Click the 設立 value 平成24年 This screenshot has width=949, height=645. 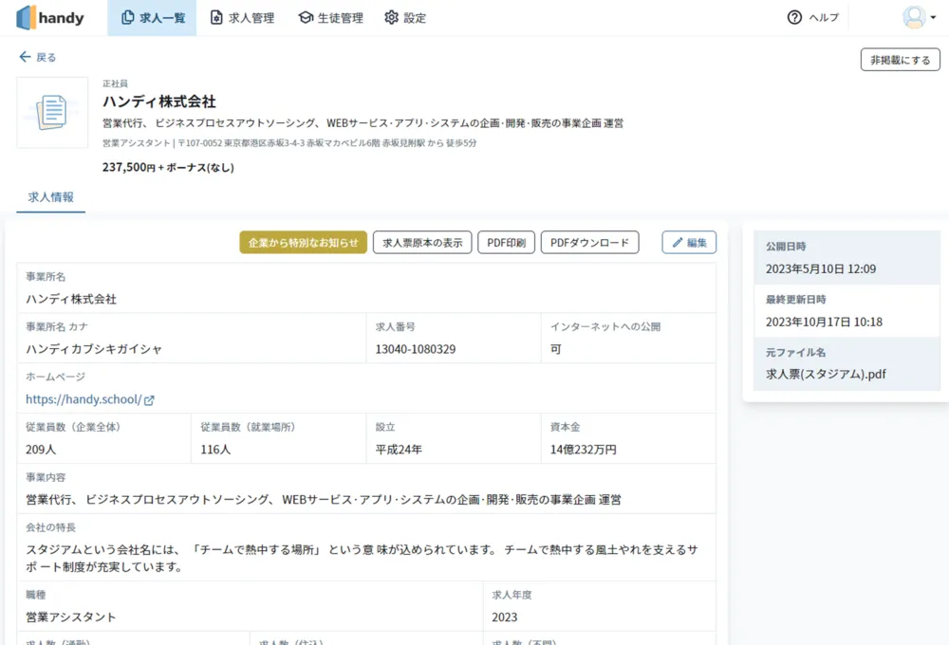point(399,450)
